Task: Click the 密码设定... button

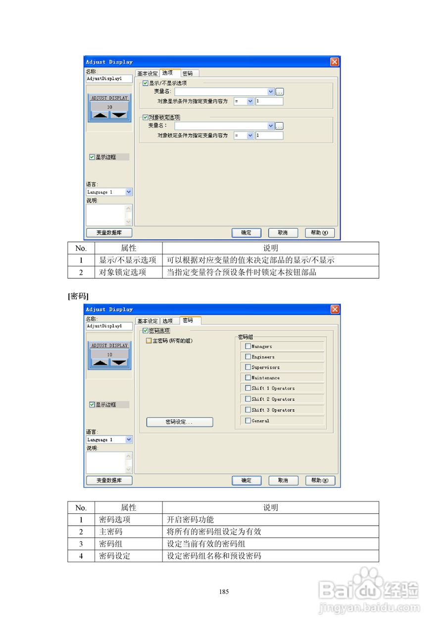Action: click(x=179, y=422)
